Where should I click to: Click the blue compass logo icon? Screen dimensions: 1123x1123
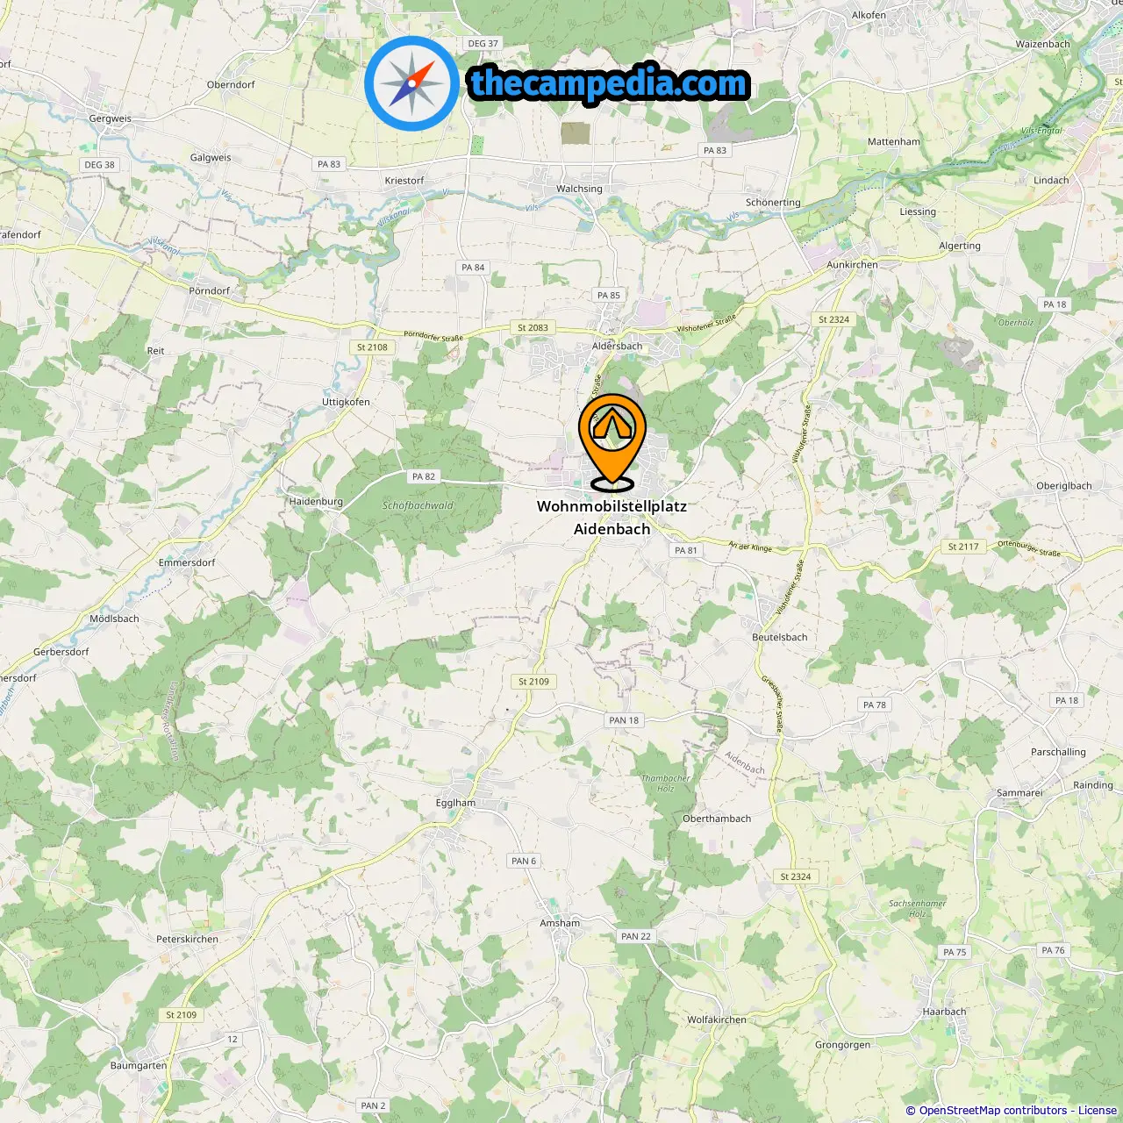(412, 84)
